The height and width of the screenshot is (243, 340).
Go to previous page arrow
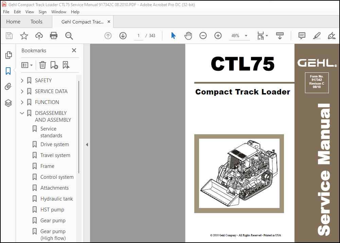tap(108, 36)
